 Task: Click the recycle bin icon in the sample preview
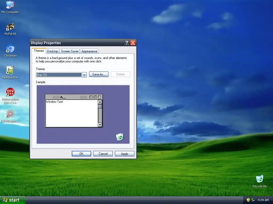coord(120,137)
